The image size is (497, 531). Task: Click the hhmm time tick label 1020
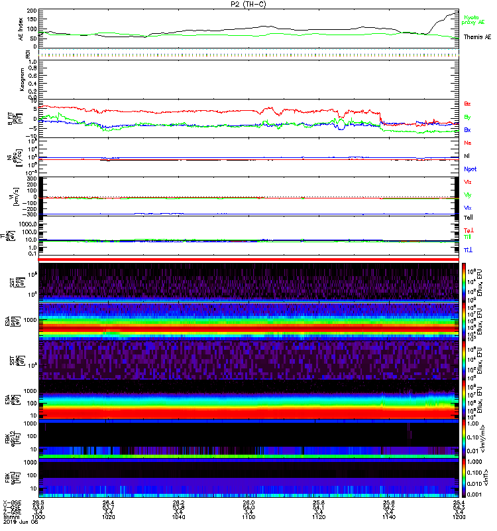click(x=109, y=517)
